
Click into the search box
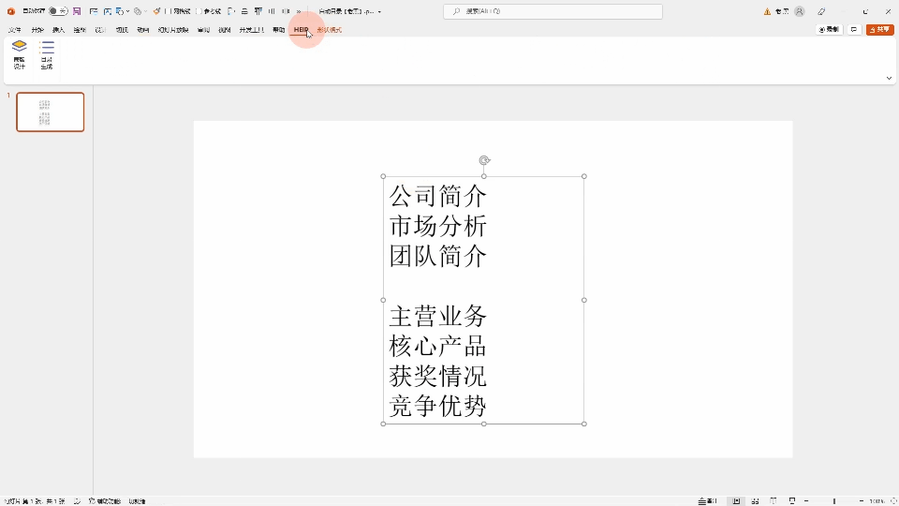click(x=553, y=11)
